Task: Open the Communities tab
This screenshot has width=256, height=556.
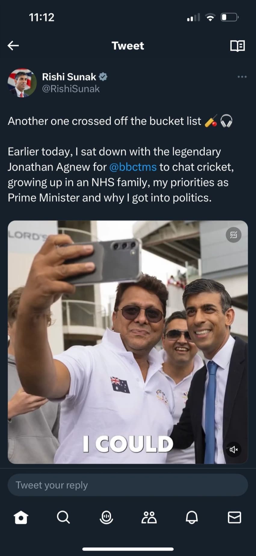Action: pos(149,518)
